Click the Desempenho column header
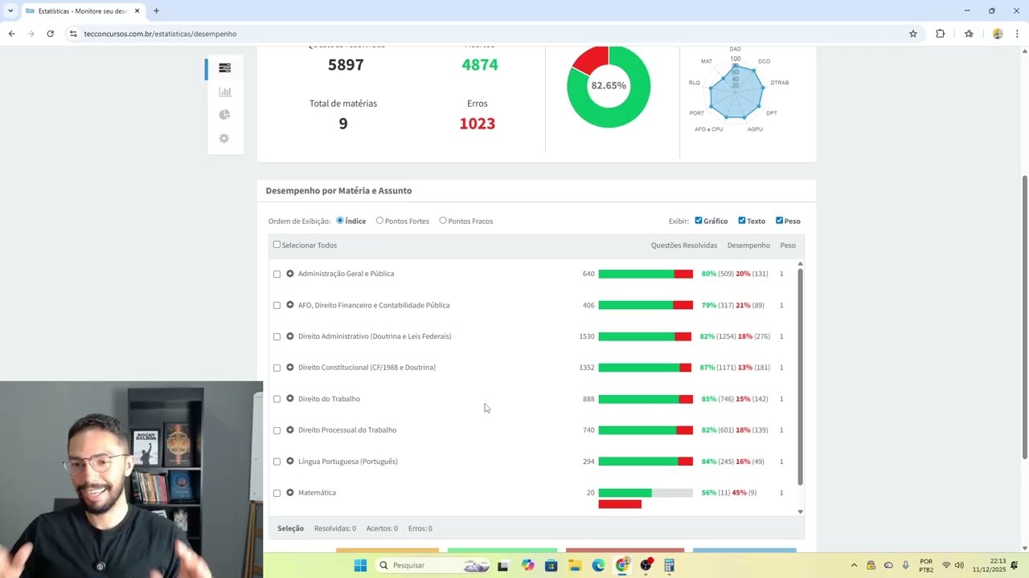The image size is (1029, 578). pos(748,246)
